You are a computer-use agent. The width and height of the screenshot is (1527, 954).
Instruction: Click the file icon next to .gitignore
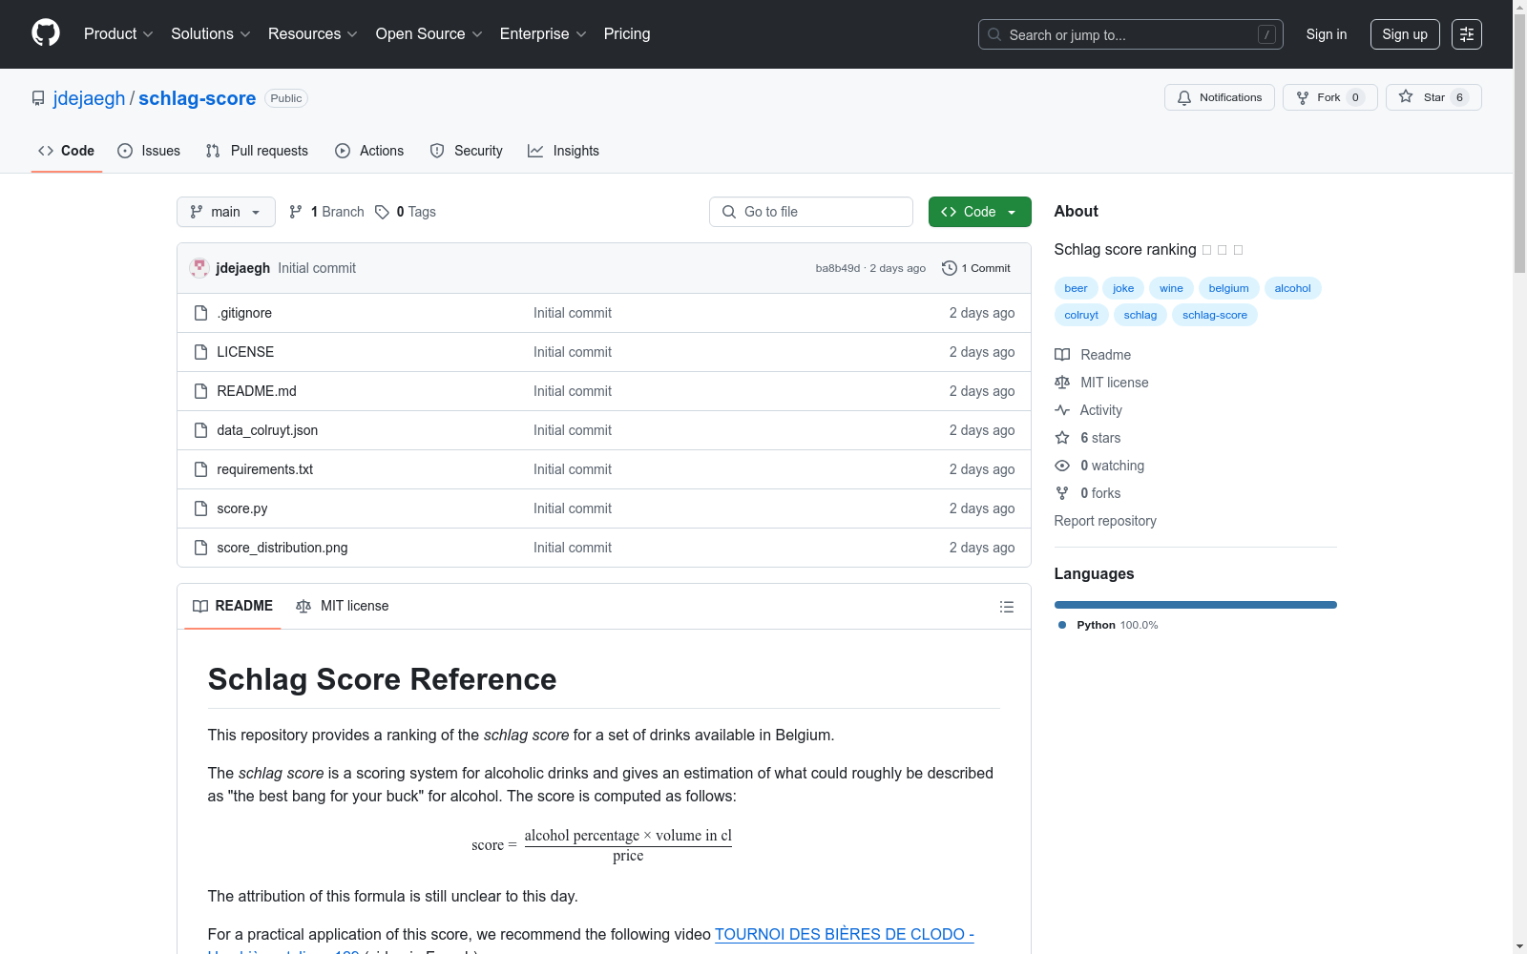tap(200, 313)
